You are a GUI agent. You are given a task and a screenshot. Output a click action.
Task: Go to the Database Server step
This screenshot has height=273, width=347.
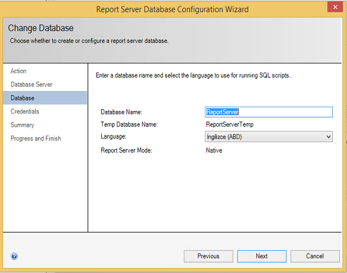point(31,85)
